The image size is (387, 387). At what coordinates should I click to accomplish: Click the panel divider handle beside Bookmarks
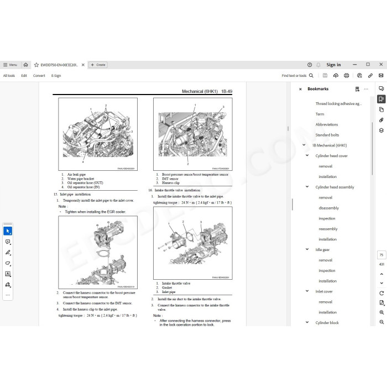pos(292,205)
